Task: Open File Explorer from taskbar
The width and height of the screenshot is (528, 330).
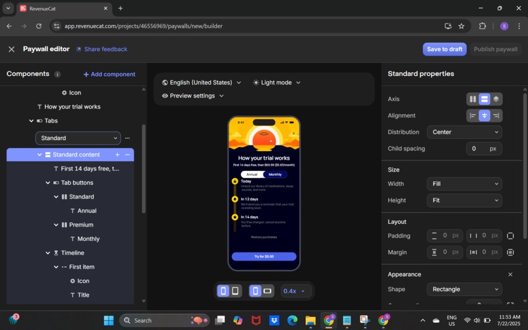Action: point(311,320)
